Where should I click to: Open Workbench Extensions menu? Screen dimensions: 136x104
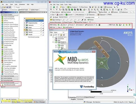click(x=22, y=4)
